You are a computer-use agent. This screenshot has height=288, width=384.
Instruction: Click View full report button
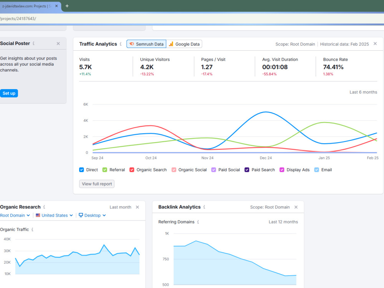[x=97, y=184]
